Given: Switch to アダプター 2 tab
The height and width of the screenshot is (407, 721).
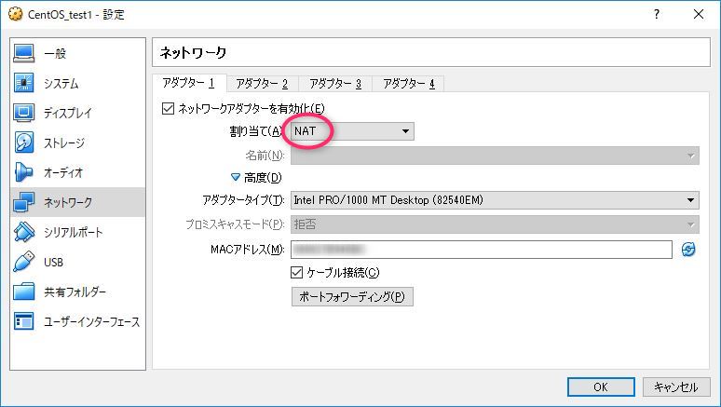Looking at the screenshot, I should coord(262,84).
